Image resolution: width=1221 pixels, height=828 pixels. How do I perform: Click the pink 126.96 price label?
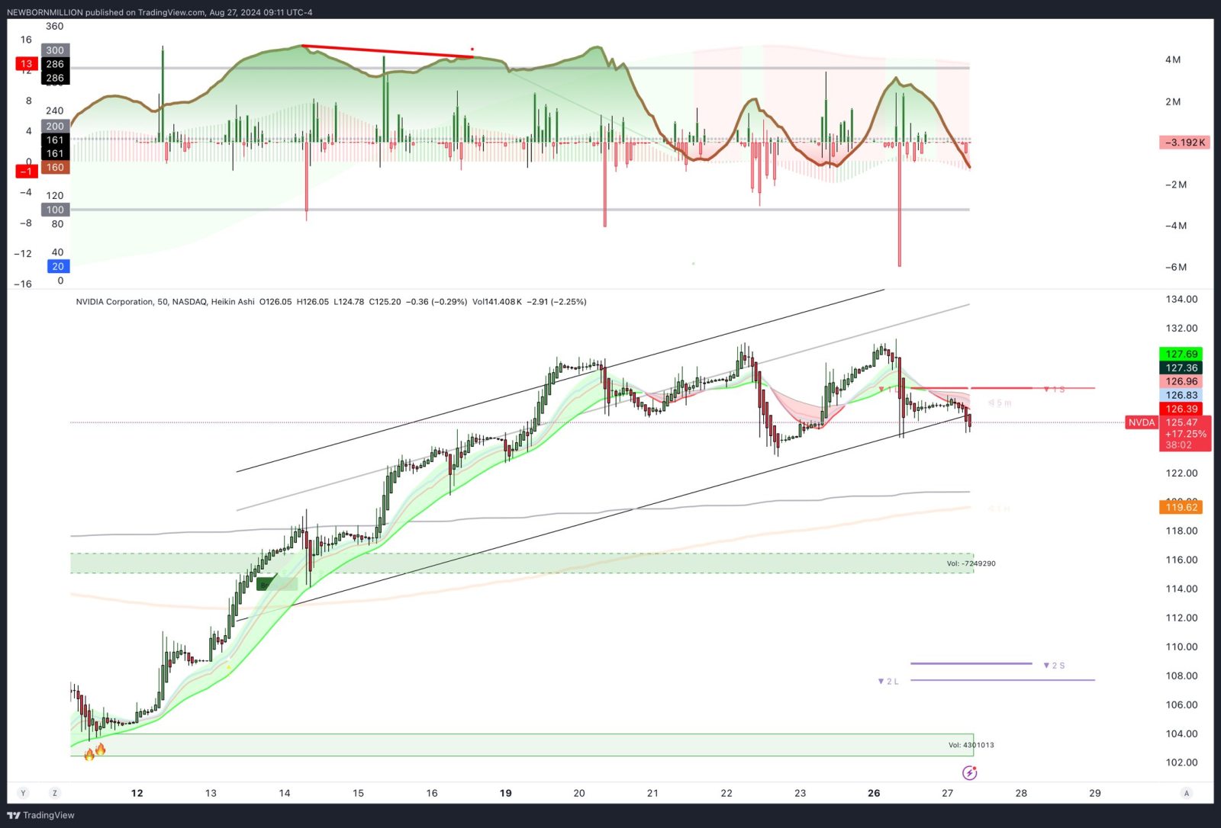1181,381
